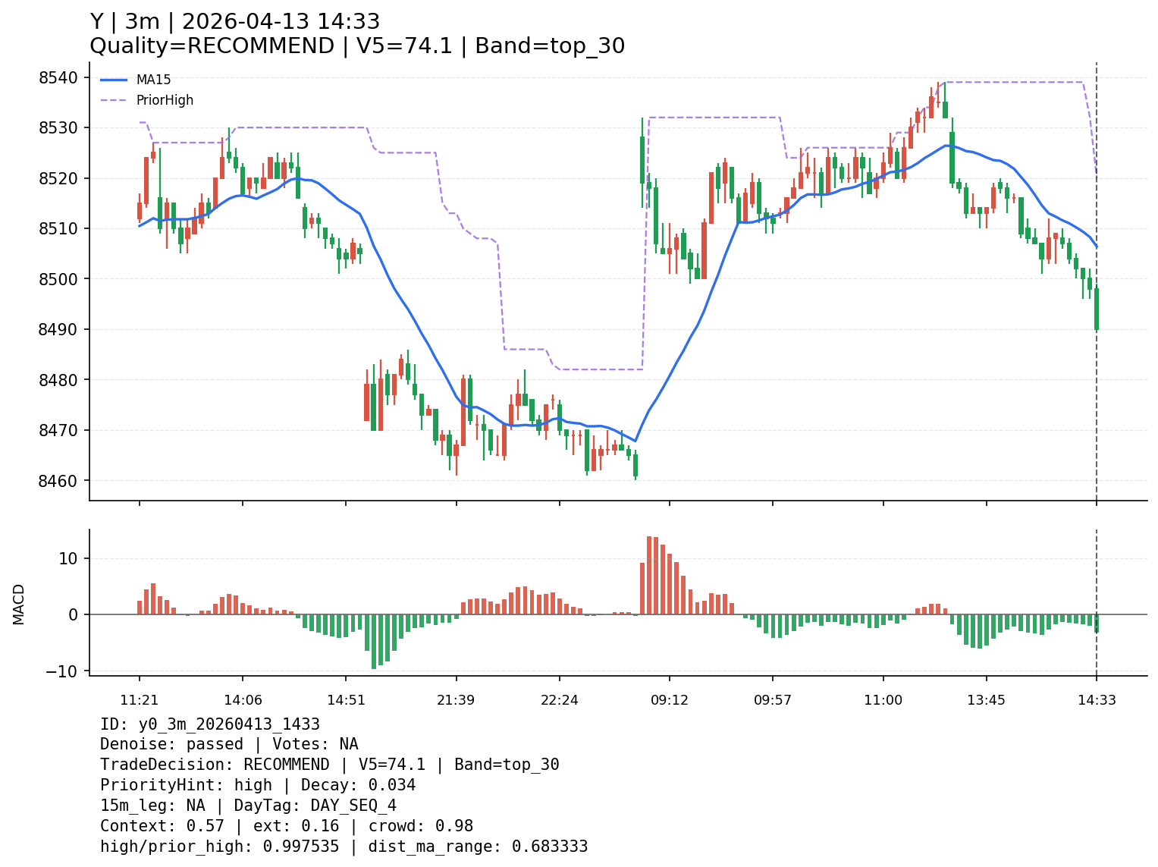Image resolution: width=1158 pixels, height=867 pixels.
Task: Click the MA15 blue line legend swatch
Action: point(114,80)
